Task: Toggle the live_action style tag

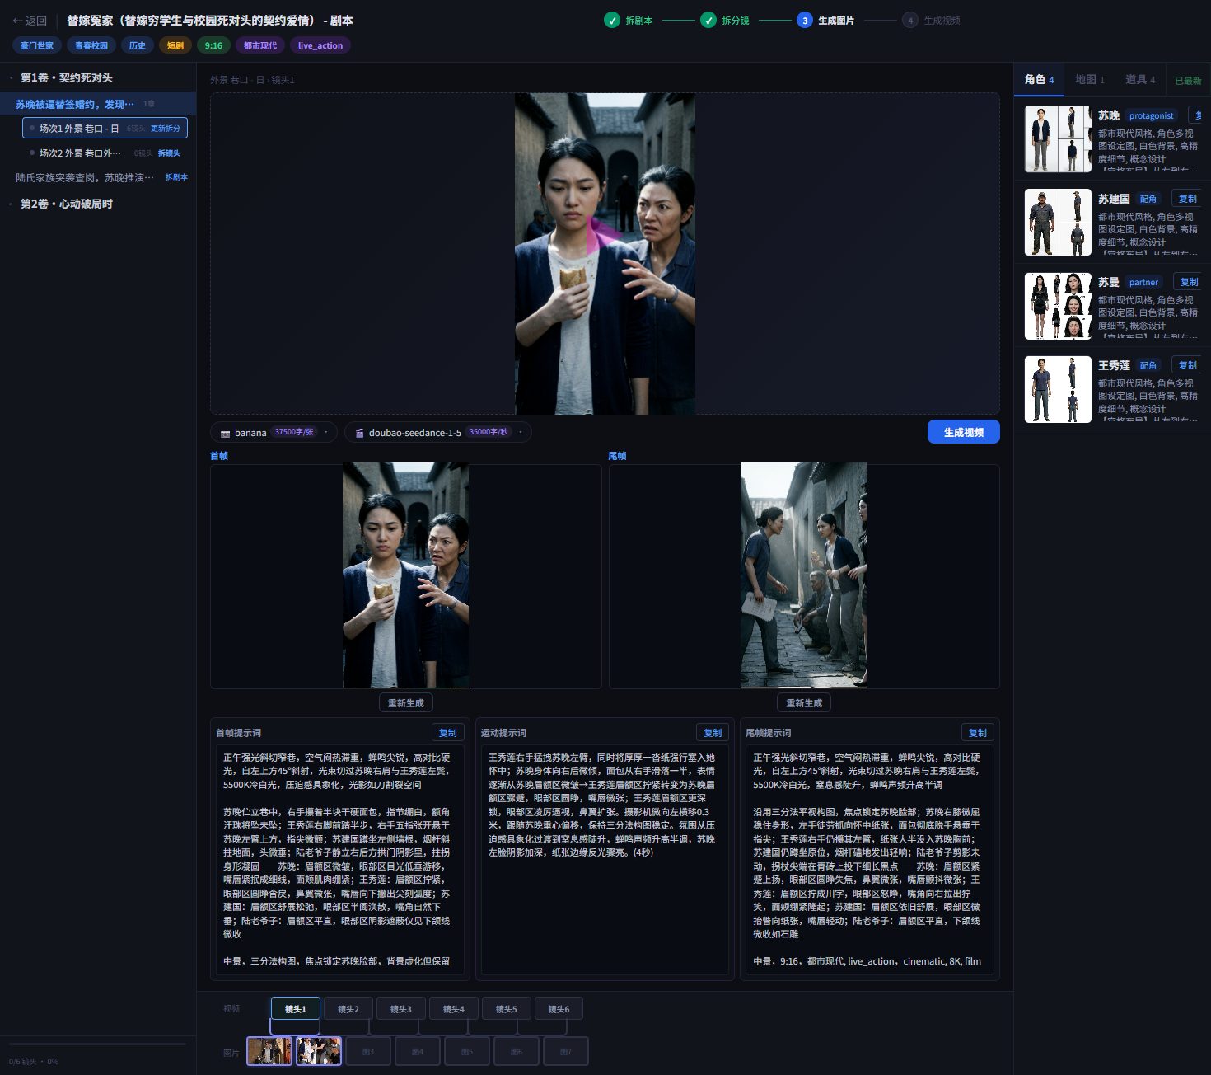Action: [x=320, y=45]
